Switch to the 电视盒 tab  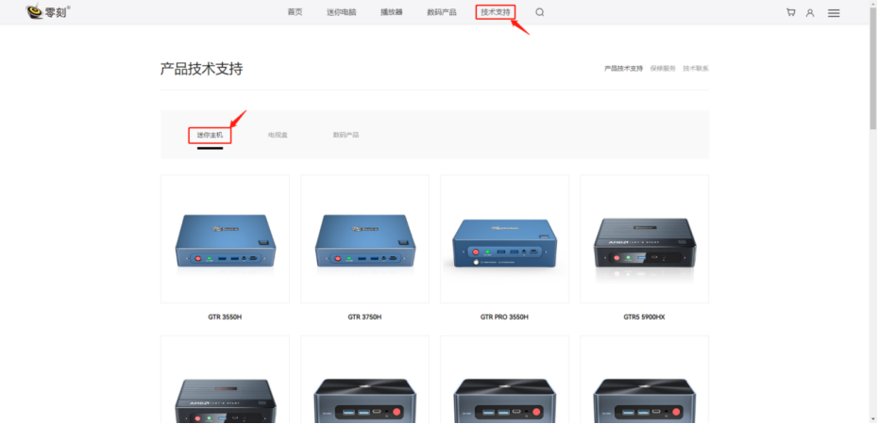(x=278, y=135)
